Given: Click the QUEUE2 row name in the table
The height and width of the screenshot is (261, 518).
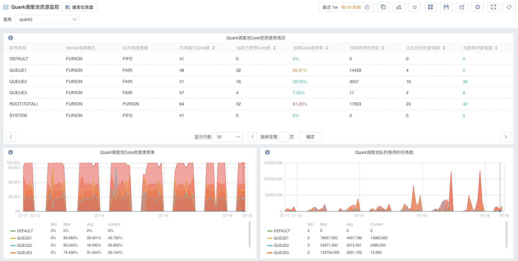Looking at the screenshot, I should (x=18, y=81).
